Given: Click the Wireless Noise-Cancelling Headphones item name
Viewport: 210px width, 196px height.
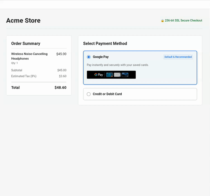Looking at the screenshot, I should (x=29, y=56).
